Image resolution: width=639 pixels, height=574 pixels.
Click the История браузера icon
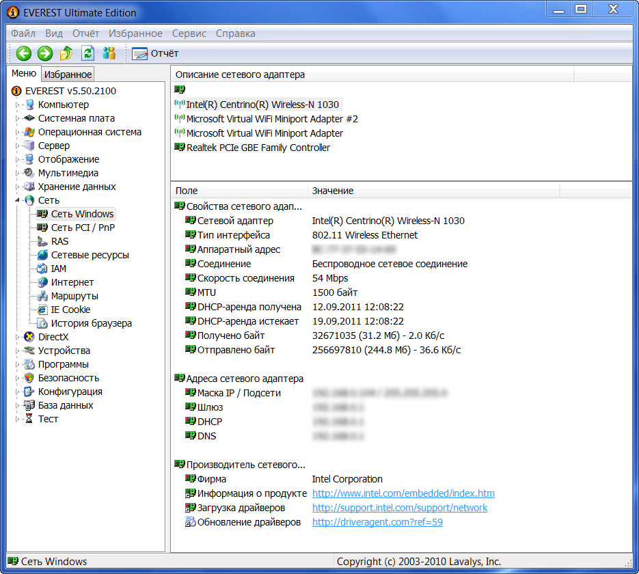(x=42, y=323)
